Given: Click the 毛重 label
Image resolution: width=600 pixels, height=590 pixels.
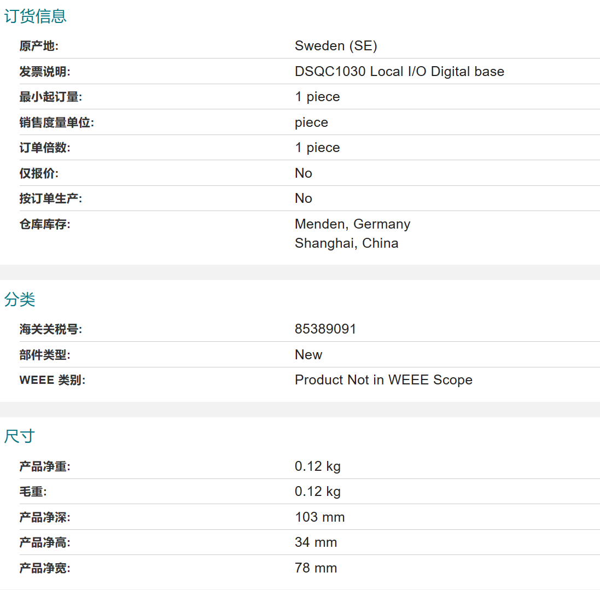Looking at the screenshot, I should point(33,492).
